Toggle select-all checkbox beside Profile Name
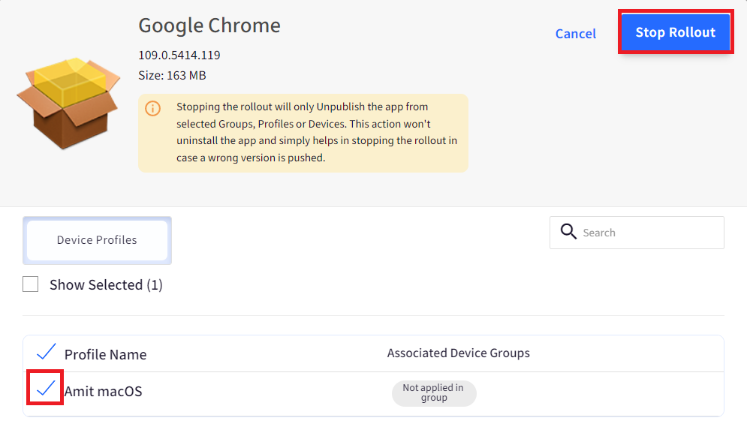 [47, 352]
